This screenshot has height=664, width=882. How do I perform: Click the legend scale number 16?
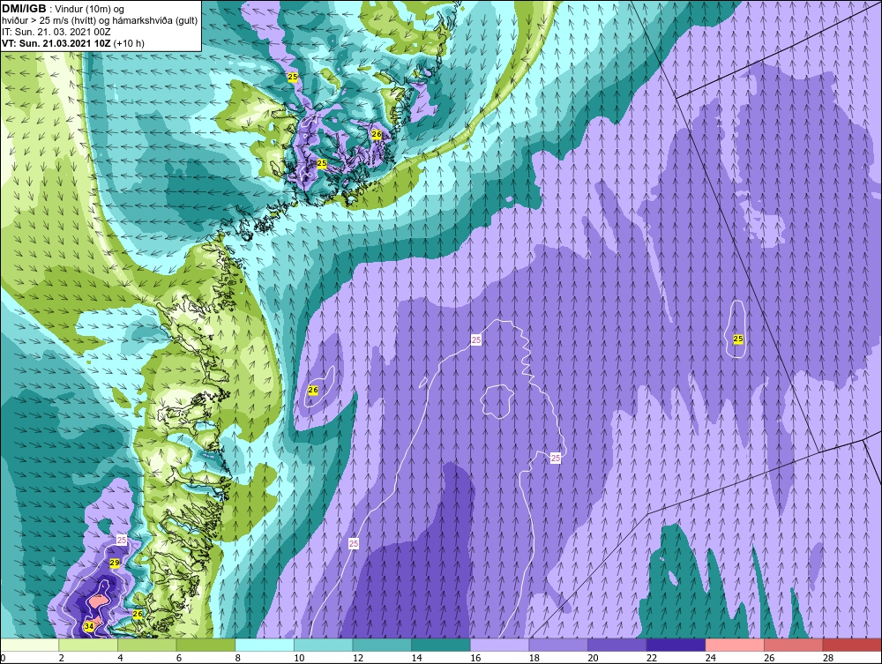[x=475, y=658]
